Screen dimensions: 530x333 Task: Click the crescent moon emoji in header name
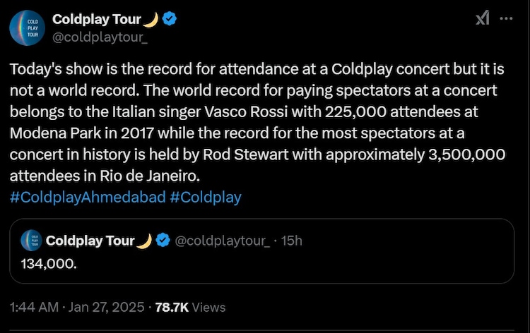(x=152, y=19)
